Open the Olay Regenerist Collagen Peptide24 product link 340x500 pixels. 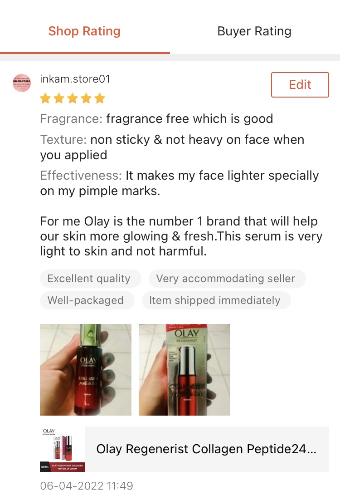[206, 449]
